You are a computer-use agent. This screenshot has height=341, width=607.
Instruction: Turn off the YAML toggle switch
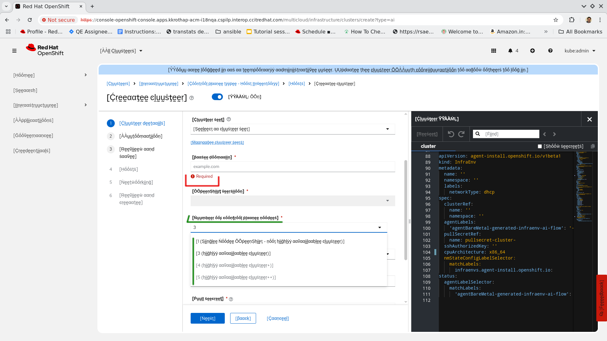[217, 97]
